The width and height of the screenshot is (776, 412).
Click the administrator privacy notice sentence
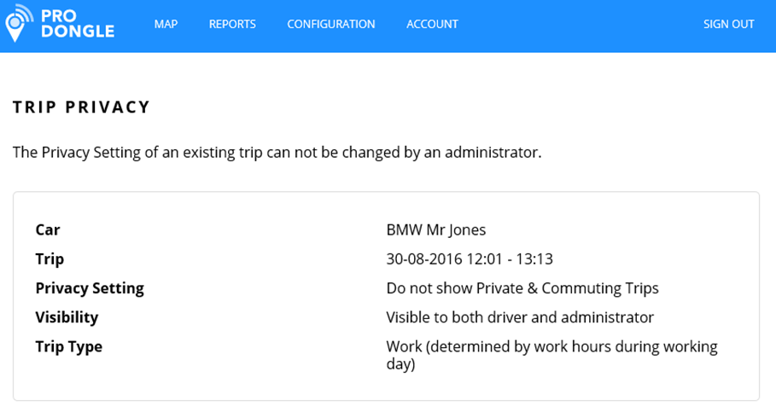click(x=277, y=153)
